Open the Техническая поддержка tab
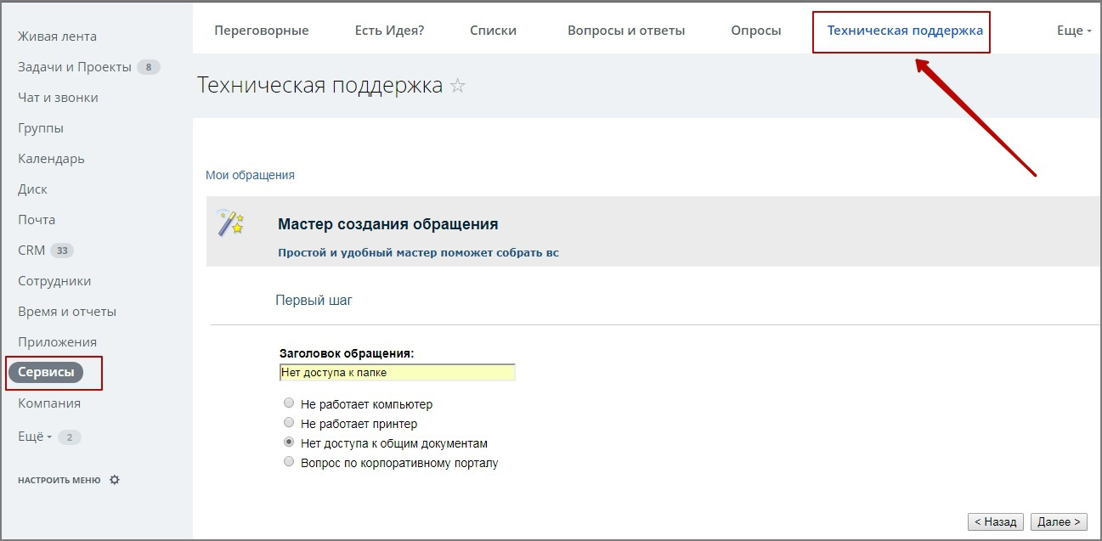 (904, 31)
